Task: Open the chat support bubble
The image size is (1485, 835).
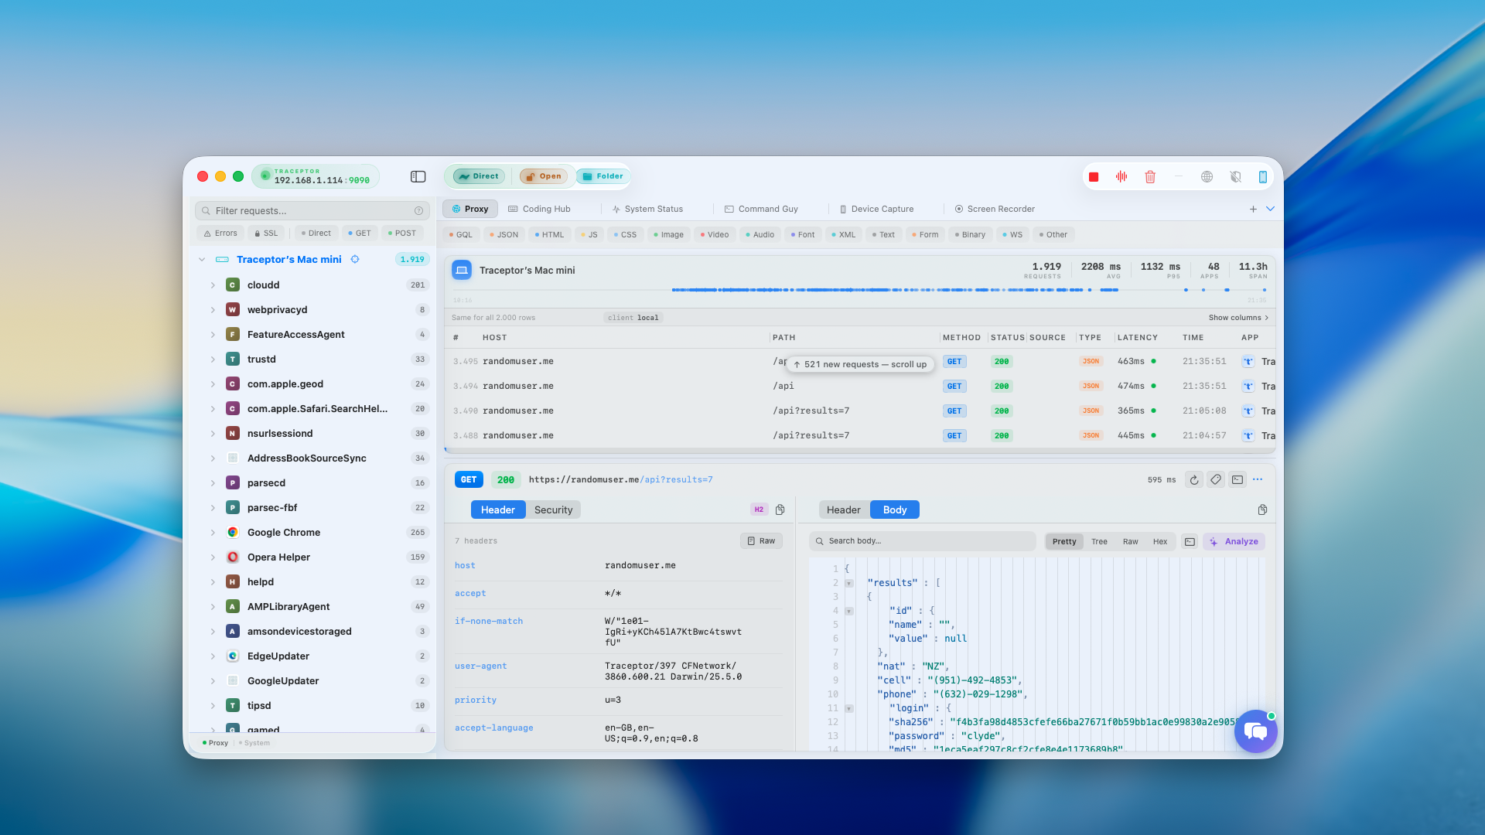Action: (x=1255, y=731)
